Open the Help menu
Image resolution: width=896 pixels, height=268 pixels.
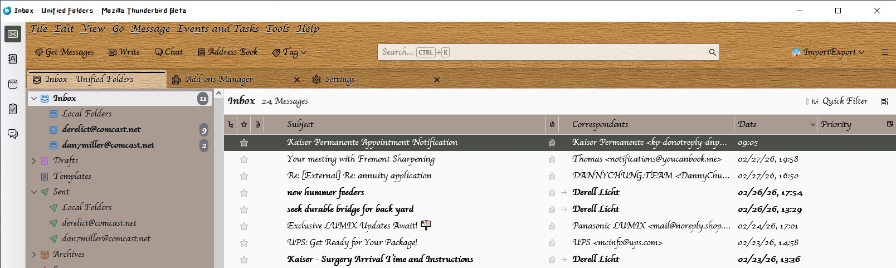click(x=308, y=28)
